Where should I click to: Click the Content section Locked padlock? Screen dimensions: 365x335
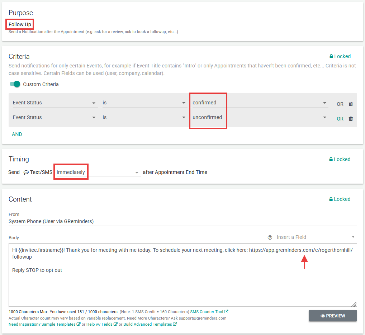tap(332, 199)
